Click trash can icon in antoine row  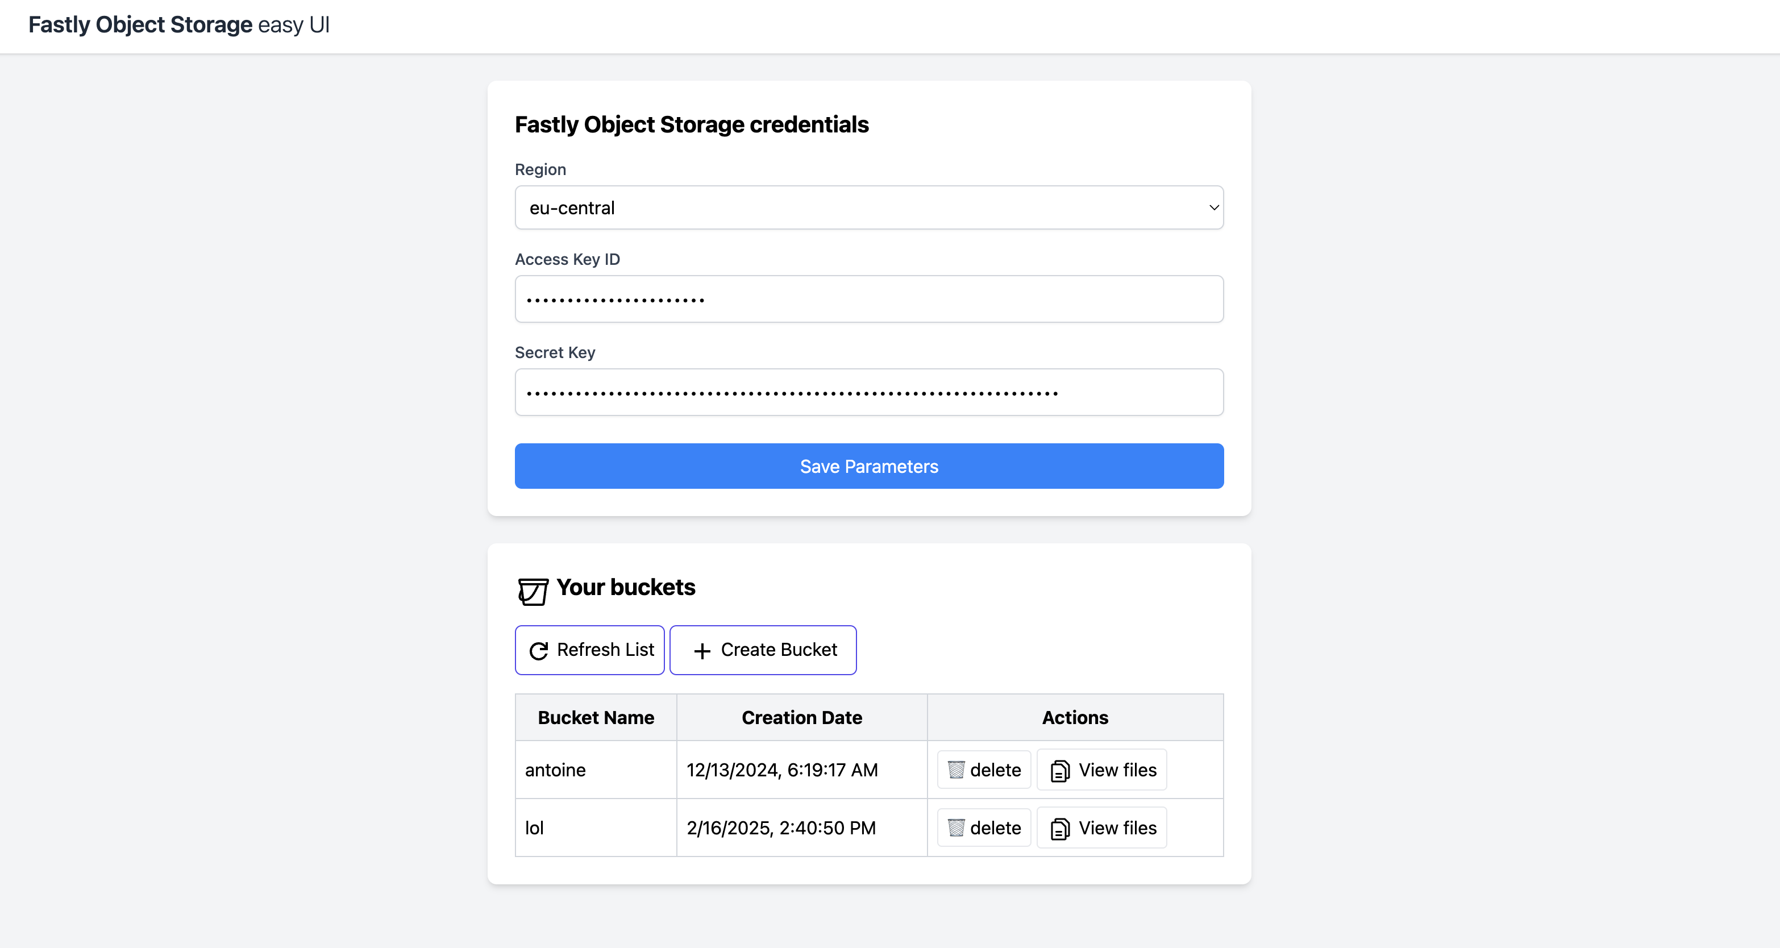[956, 770]
